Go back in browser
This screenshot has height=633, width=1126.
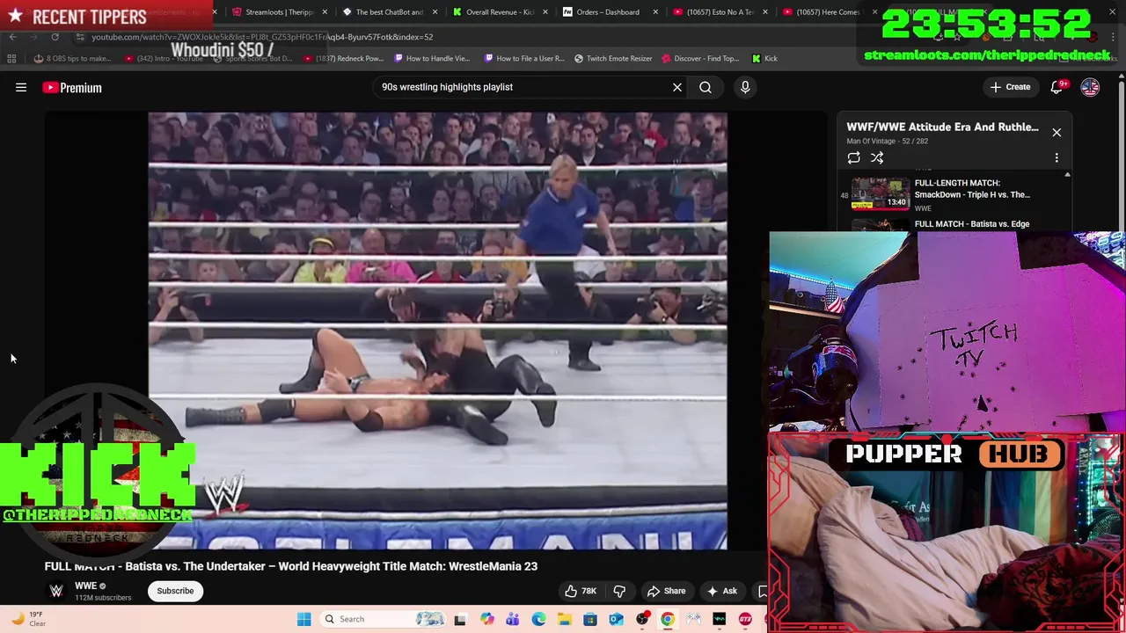point(12,37)
